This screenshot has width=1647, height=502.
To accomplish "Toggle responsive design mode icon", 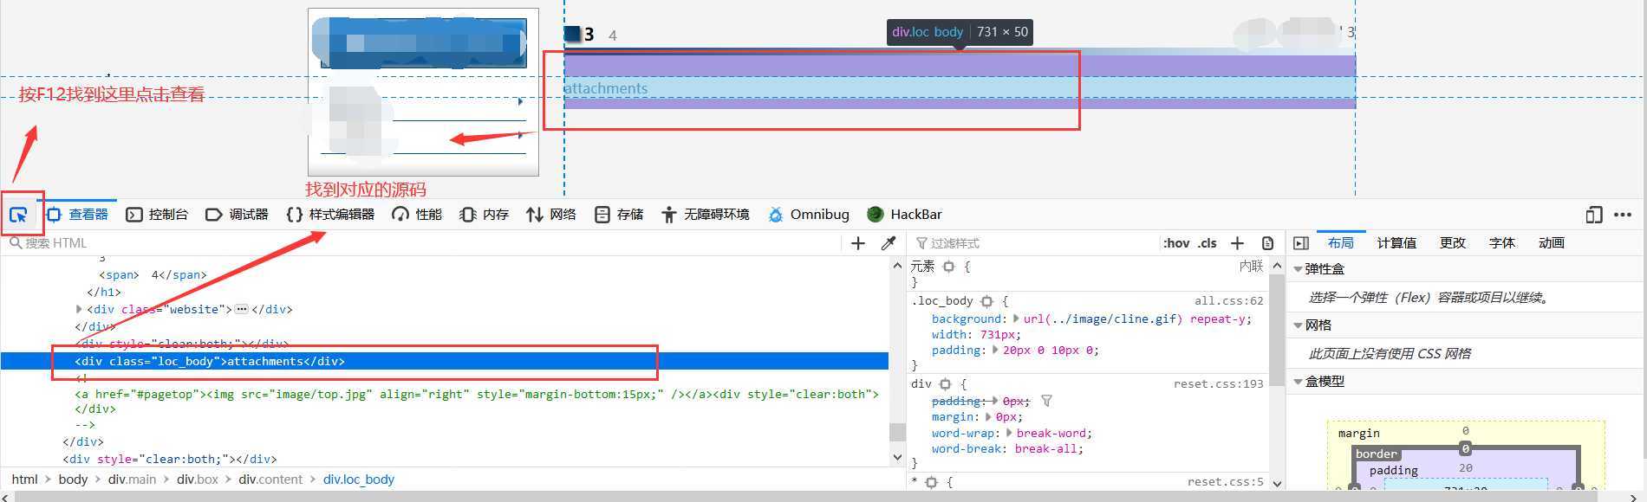I will (1593, 215).
